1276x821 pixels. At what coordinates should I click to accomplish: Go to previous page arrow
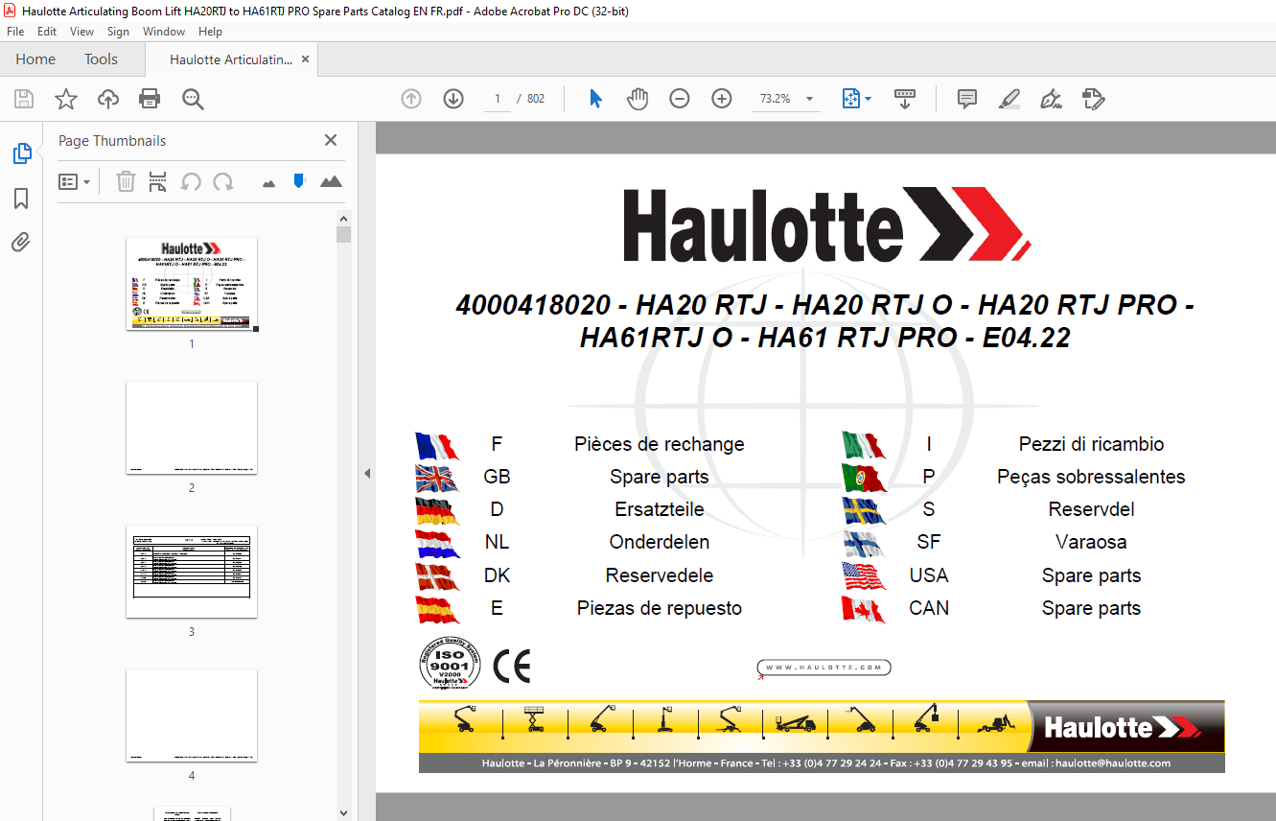click(x=411, y=99)
